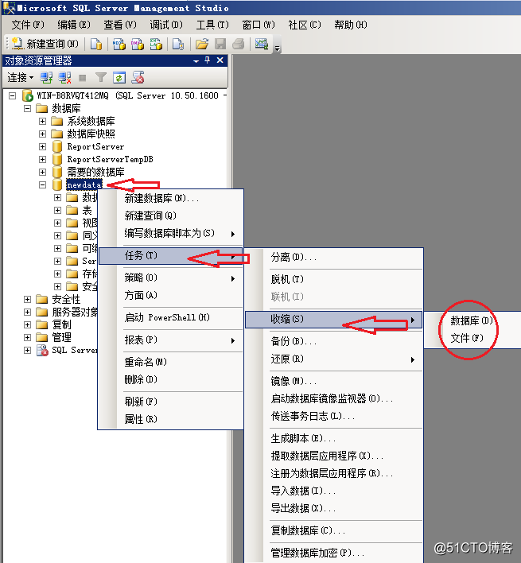Open the 还原(R) submenu
The width and height of the screenshot is (521, 563).
(333, 359)
